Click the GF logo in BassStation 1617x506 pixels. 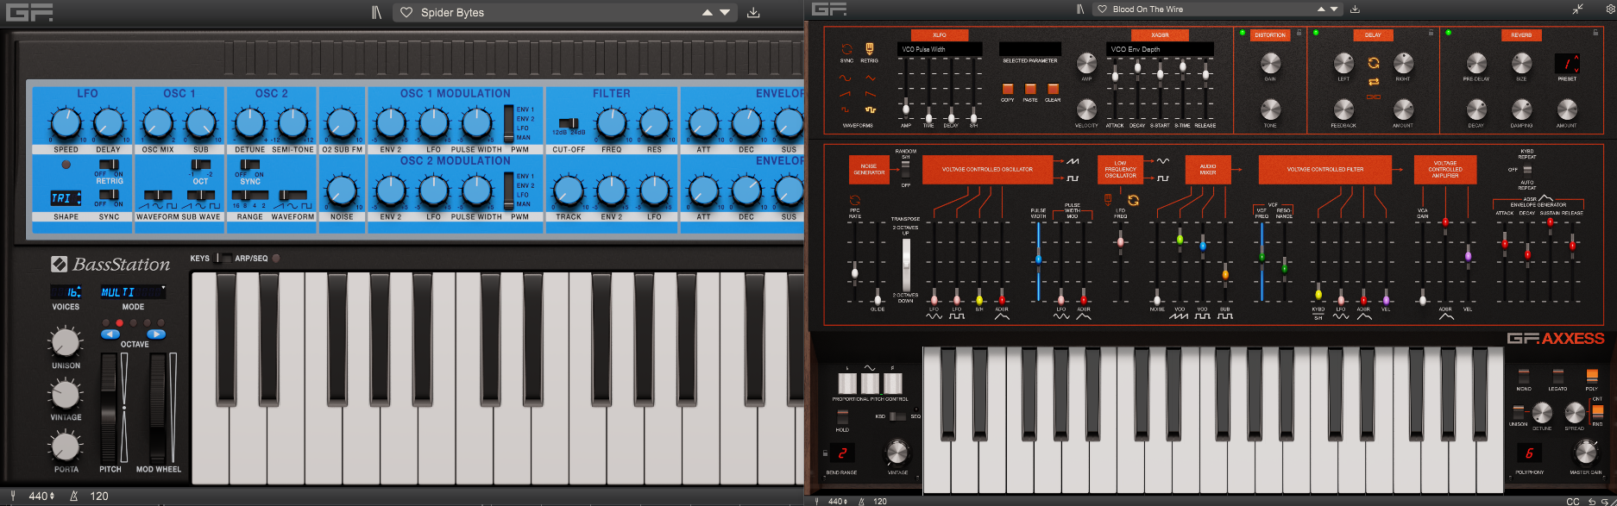coord(30,12)
